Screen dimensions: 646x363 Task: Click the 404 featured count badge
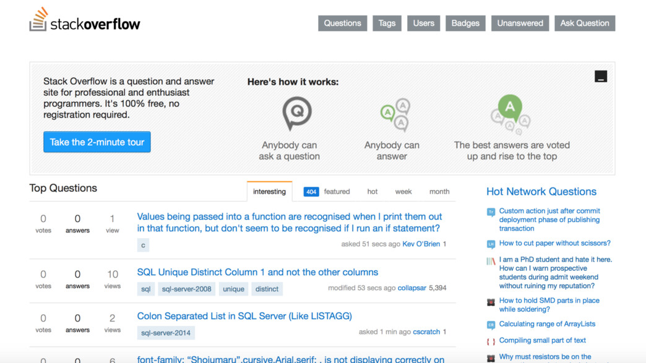(x=311, y=192)
